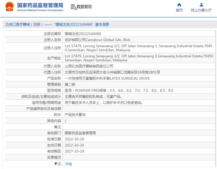This screenshot has height=169, width=217.
Task: Select agent name 山西红创医疗器械有限责任公司
Action: tap(89, 66)
